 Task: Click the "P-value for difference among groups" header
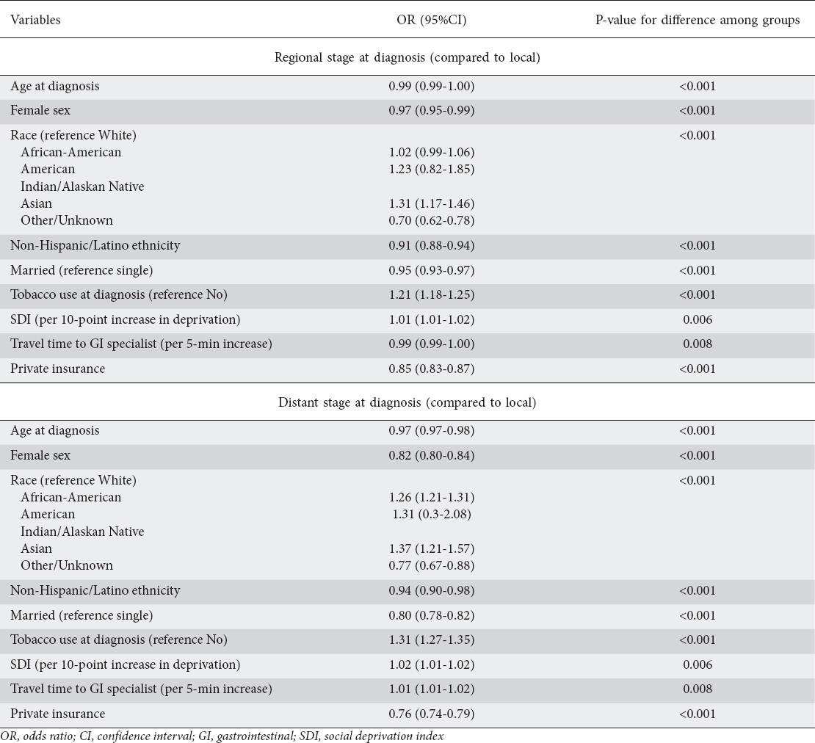pos(697,21)
